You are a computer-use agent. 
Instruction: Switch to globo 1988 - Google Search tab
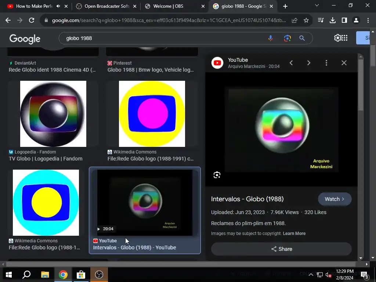coord(244,6)
